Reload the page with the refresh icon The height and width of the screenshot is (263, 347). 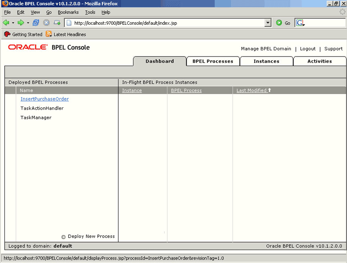[36, 23]
